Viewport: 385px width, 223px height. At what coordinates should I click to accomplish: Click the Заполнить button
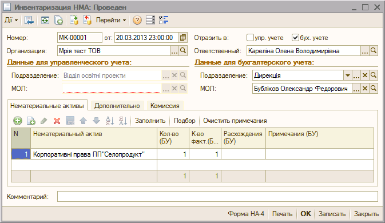(x=150, y=121)
